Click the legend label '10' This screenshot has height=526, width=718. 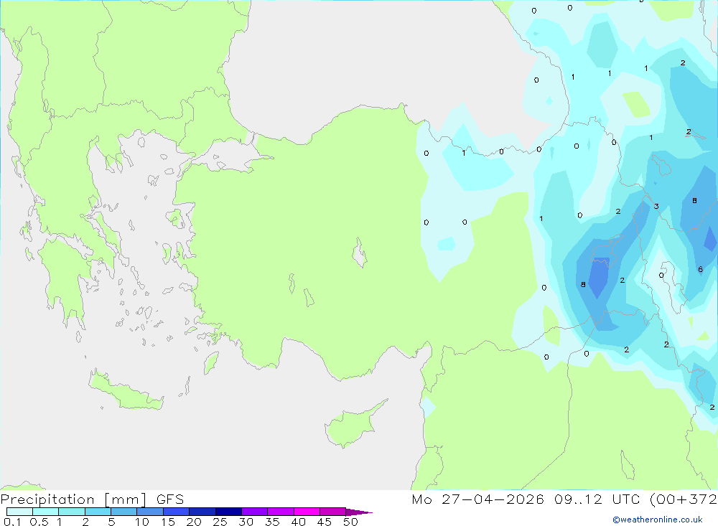coord(142,522)
